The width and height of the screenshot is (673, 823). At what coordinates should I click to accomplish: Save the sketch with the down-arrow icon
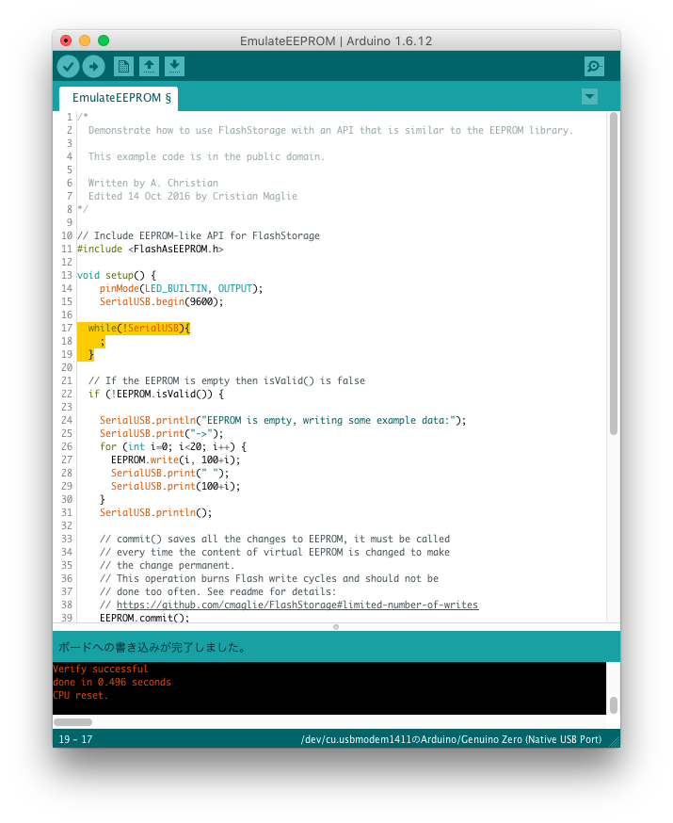[175, 67]
